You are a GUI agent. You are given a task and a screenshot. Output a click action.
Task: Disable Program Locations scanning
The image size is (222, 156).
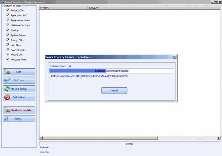point(8,20)
